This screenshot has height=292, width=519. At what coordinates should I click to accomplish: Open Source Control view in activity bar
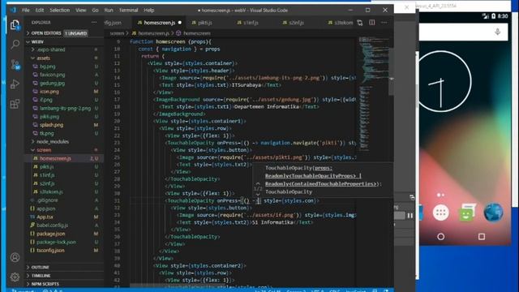point(15,65)
